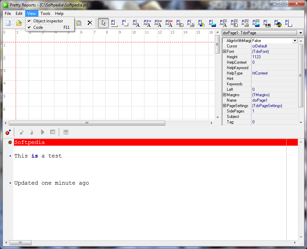The width and height of the screenshot is (307, 249).
Task: Create a new report with the blank page icon
Action: (x=8, y=23)
